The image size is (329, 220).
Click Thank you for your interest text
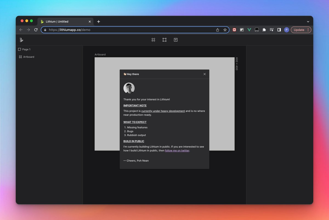click(x=147, y=99)
